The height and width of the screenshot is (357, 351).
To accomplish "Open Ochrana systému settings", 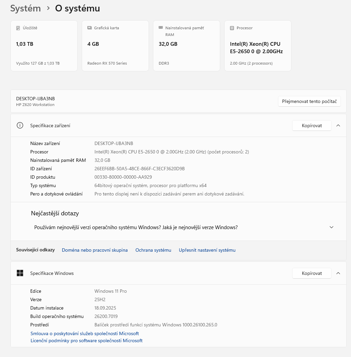I will pyautogui.click(x=153, y=250).
